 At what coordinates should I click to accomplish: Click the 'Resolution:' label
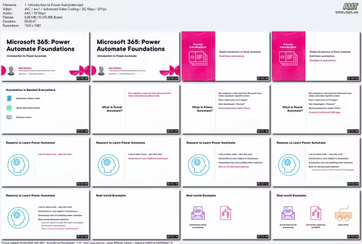click(11, 26)
